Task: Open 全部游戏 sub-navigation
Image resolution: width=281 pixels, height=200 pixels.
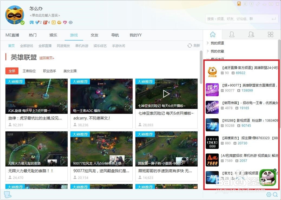Action: (26, 46)
